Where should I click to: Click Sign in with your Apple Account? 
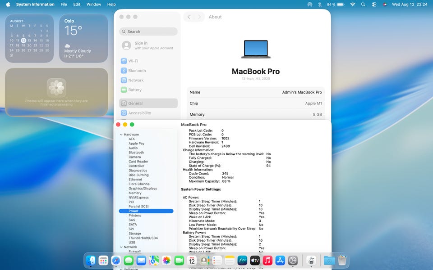click(x=148, y=45)
